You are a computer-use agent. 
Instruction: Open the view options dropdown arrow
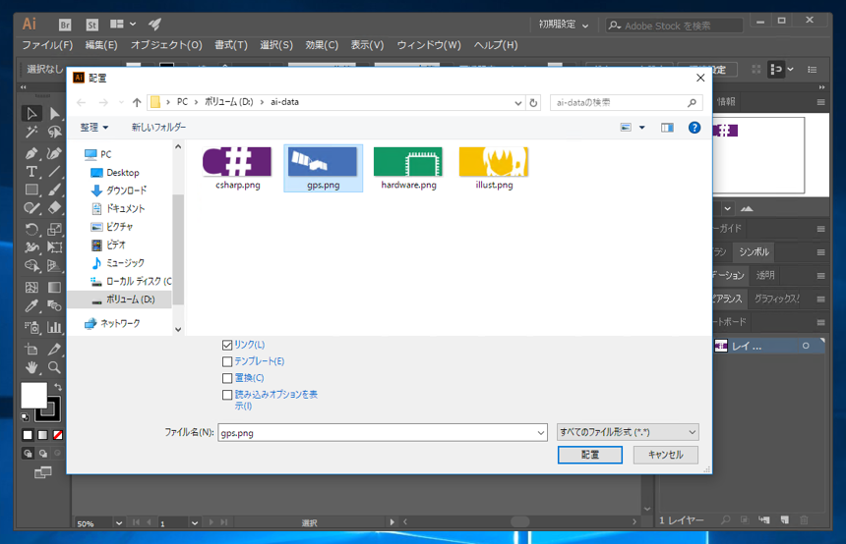click(x=642, y=128)
